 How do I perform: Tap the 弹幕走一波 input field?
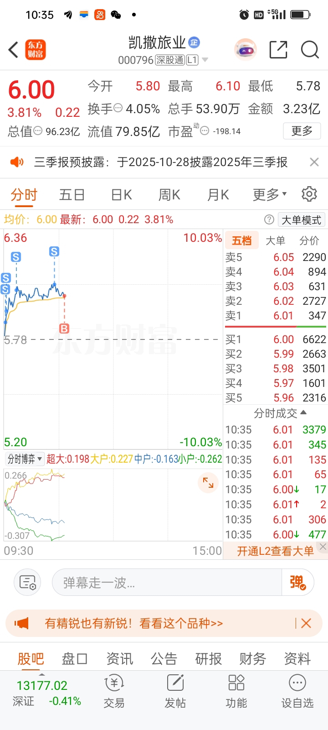167,583
